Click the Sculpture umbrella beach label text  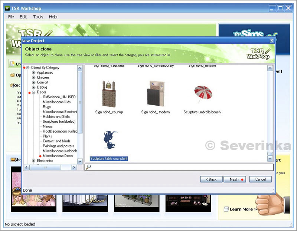pyautogui.click(x=202, y=112)
